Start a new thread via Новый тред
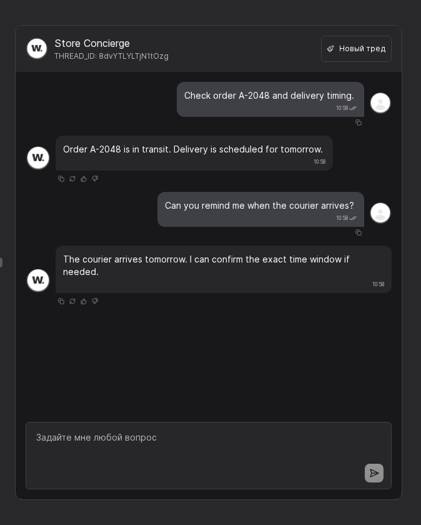 [x=356, y=49]
